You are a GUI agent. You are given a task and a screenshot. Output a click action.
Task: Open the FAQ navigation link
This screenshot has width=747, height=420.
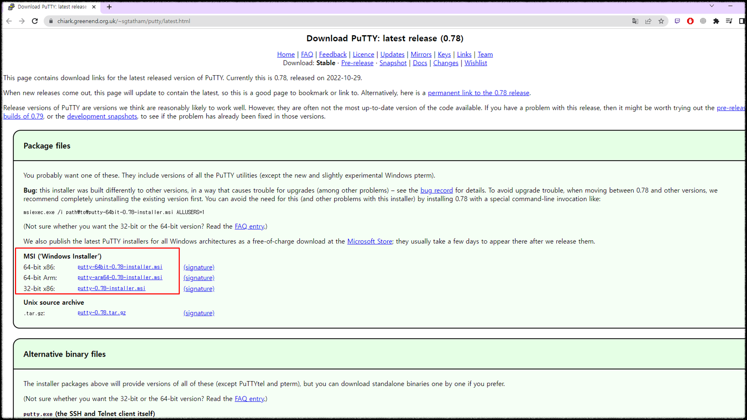tap(307, 54)
